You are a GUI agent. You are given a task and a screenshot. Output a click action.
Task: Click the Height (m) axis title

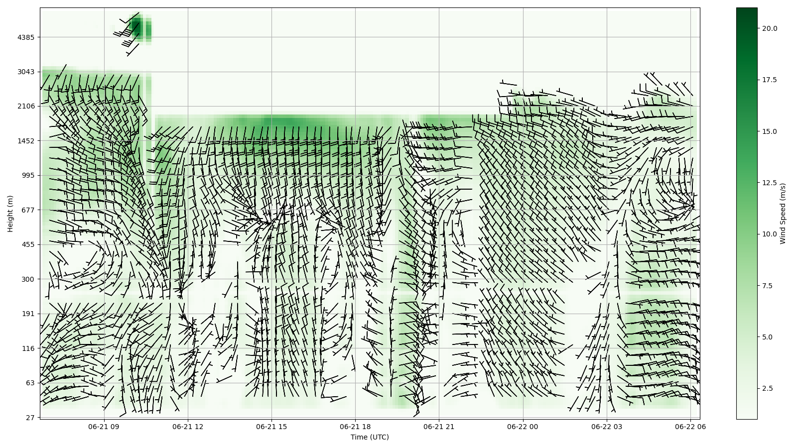(x=10, y=214)
